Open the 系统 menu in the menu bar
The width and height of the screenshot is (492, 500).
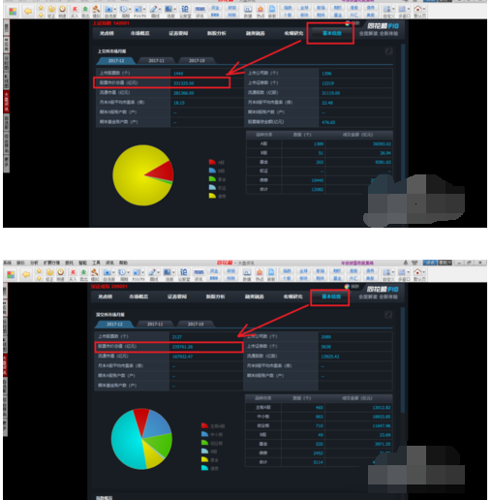point(8,263)
